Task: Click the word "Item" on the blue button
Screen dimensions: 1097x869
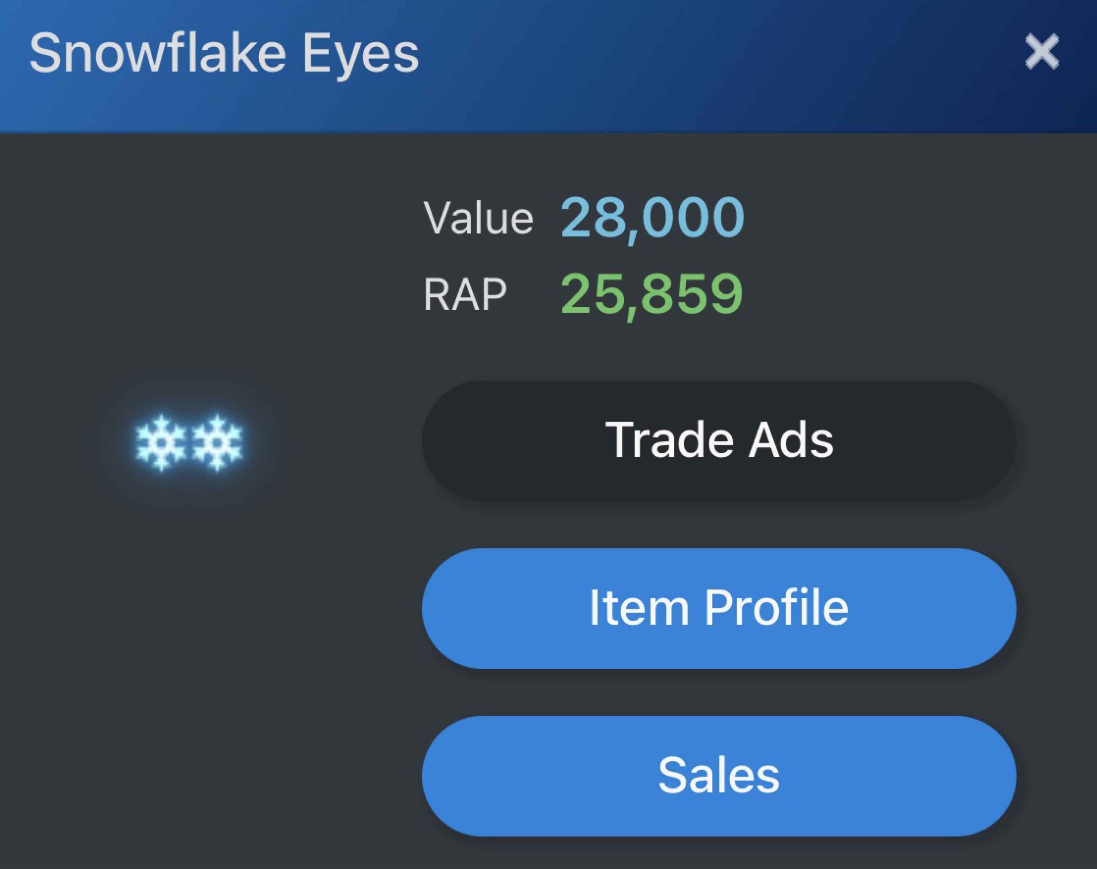Action: pyautogui.click(x=639, y=608)
